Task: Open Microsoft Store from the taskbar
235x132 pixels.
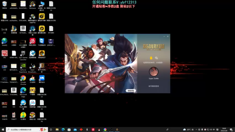Action: pyautogui.click(x=69, y=129)
